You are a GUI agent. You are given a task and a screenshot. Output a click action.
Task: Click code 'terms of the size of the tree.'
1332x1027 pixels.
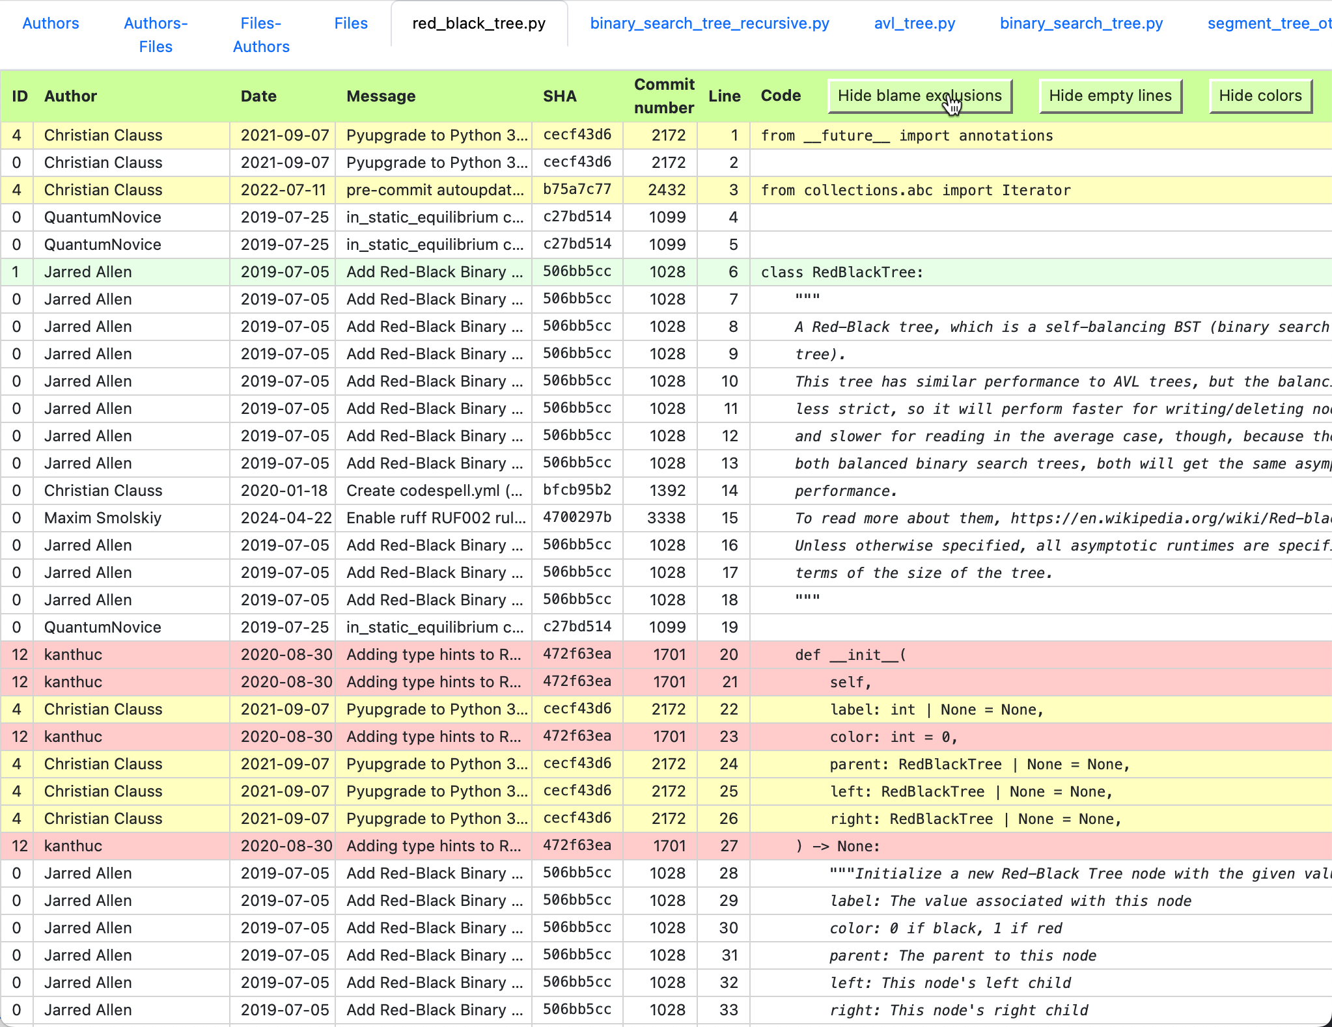point(923,573)
